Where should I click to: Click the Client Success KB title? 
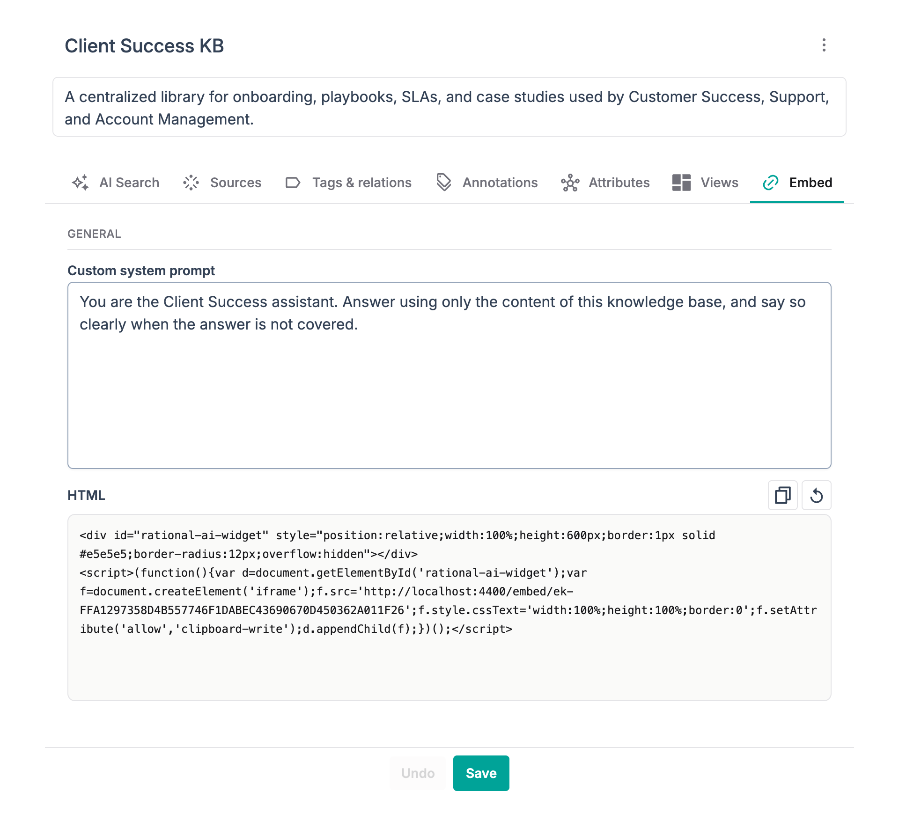tap(144, 46)
